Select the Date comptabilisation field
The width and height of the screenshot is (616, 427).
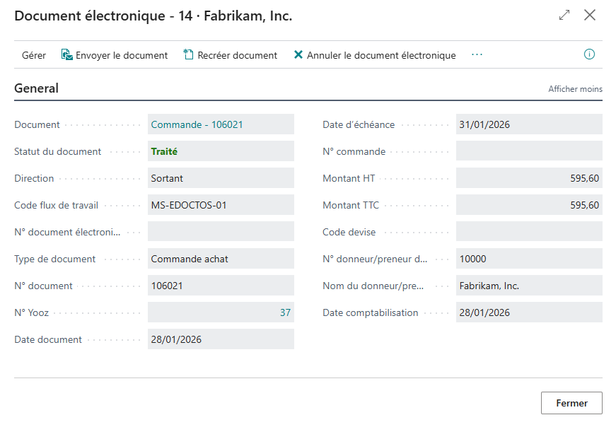point(529,312)
